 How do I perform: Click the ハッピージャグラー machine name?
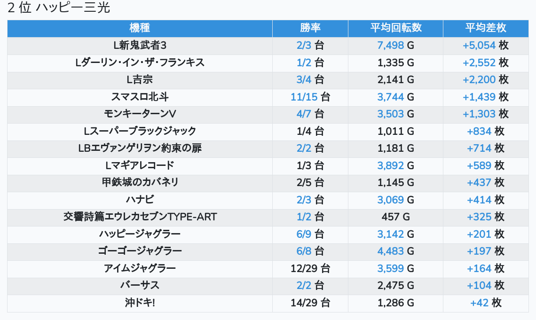140,234
